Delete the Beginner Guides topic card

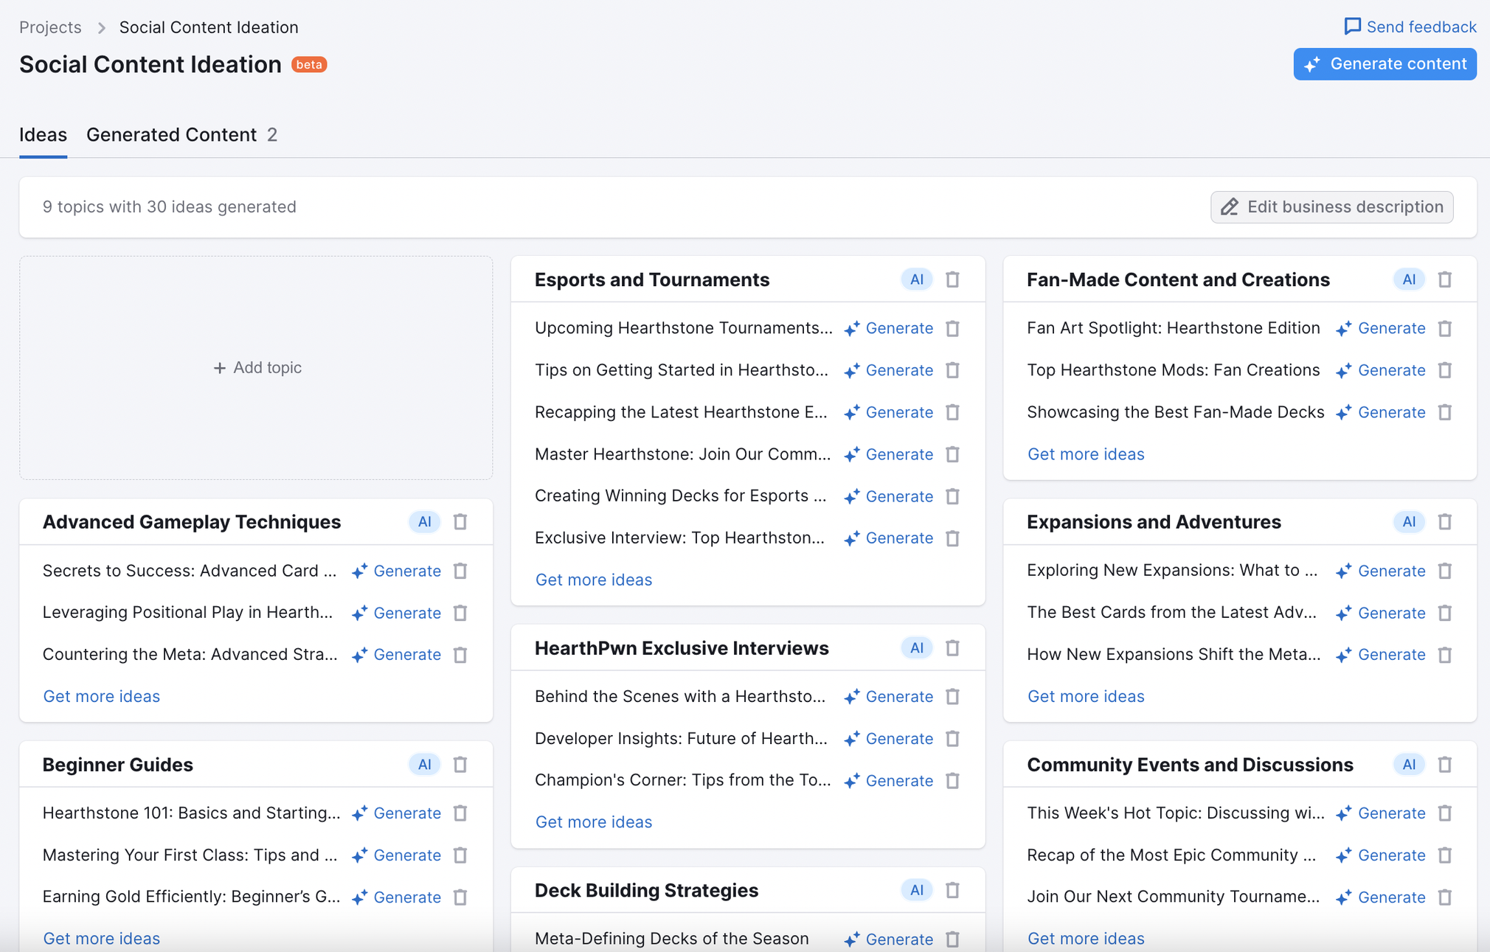[460, 765]
